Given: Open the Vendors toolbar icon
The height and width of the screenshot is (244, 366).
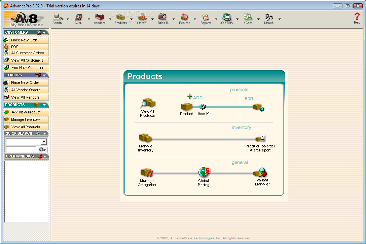Looking at the screenshot, I should 100,19.
